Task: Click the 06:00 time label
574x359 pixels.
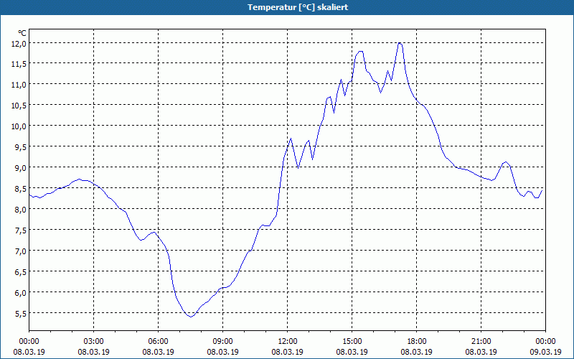Action: 158,342
